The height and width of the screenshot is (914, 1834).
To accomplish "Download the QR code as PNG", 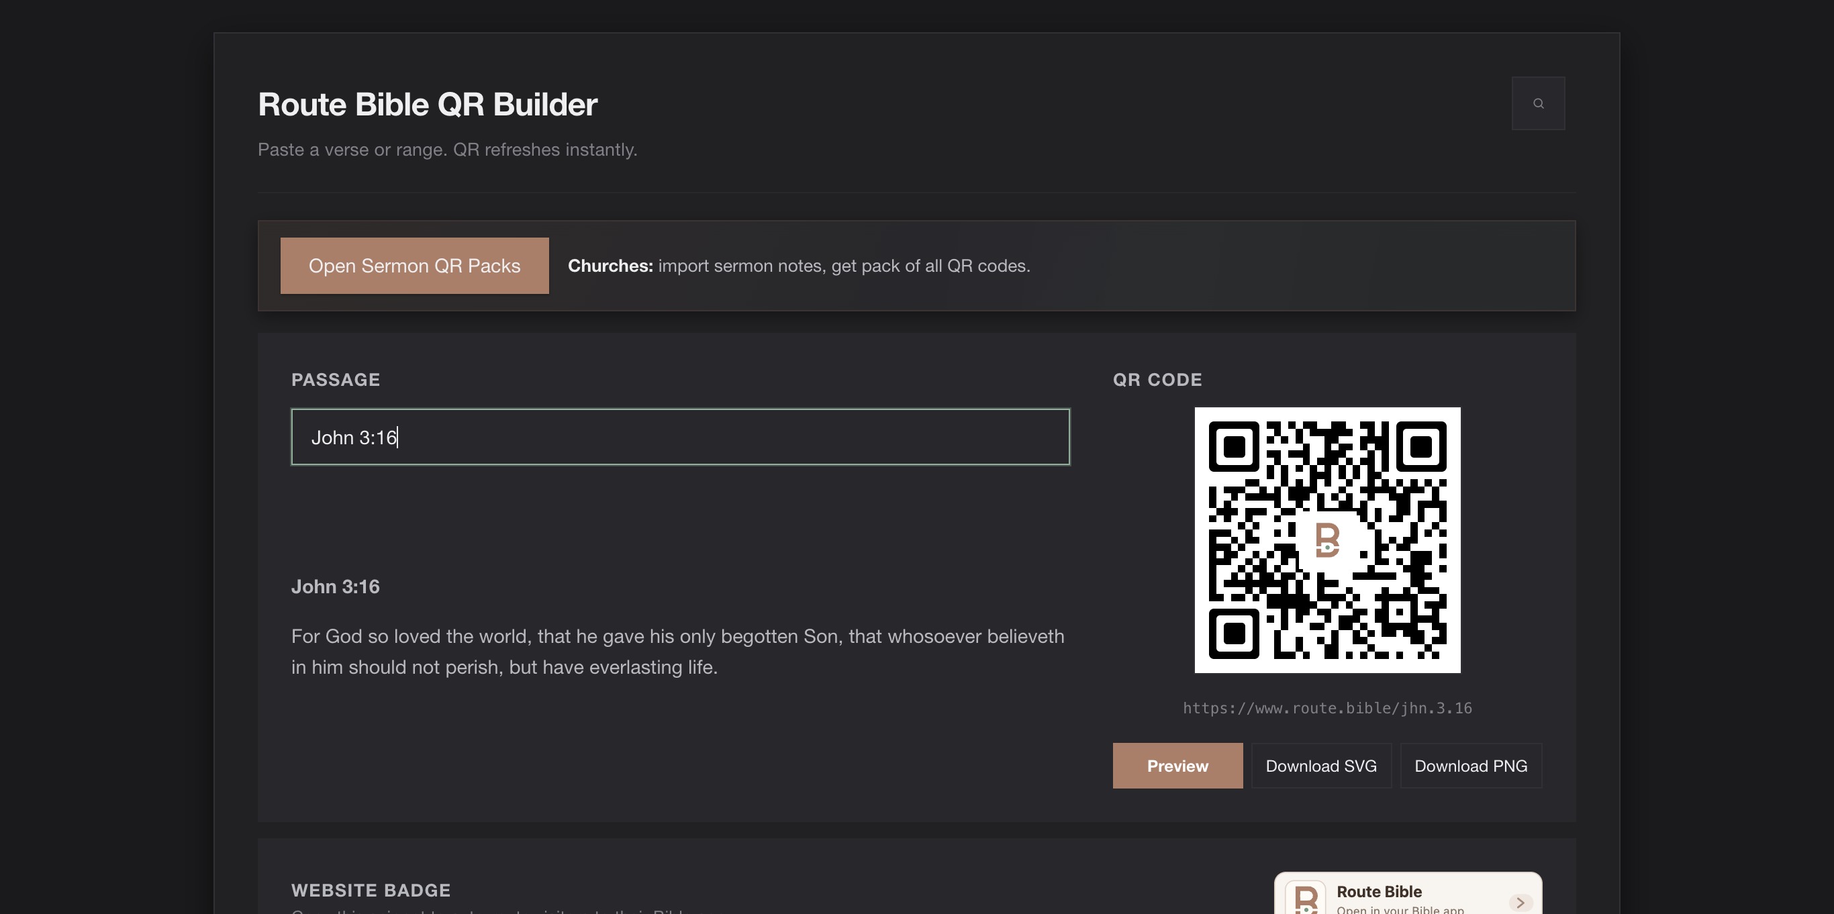I will coord(1471,766).
